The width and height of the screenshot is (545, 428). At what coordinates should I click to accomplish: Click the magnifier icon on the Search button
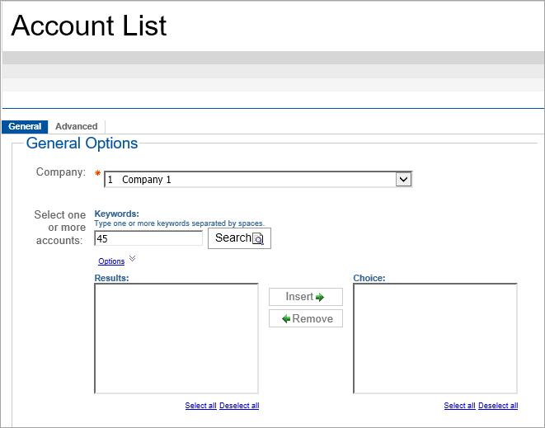[258, 238]
